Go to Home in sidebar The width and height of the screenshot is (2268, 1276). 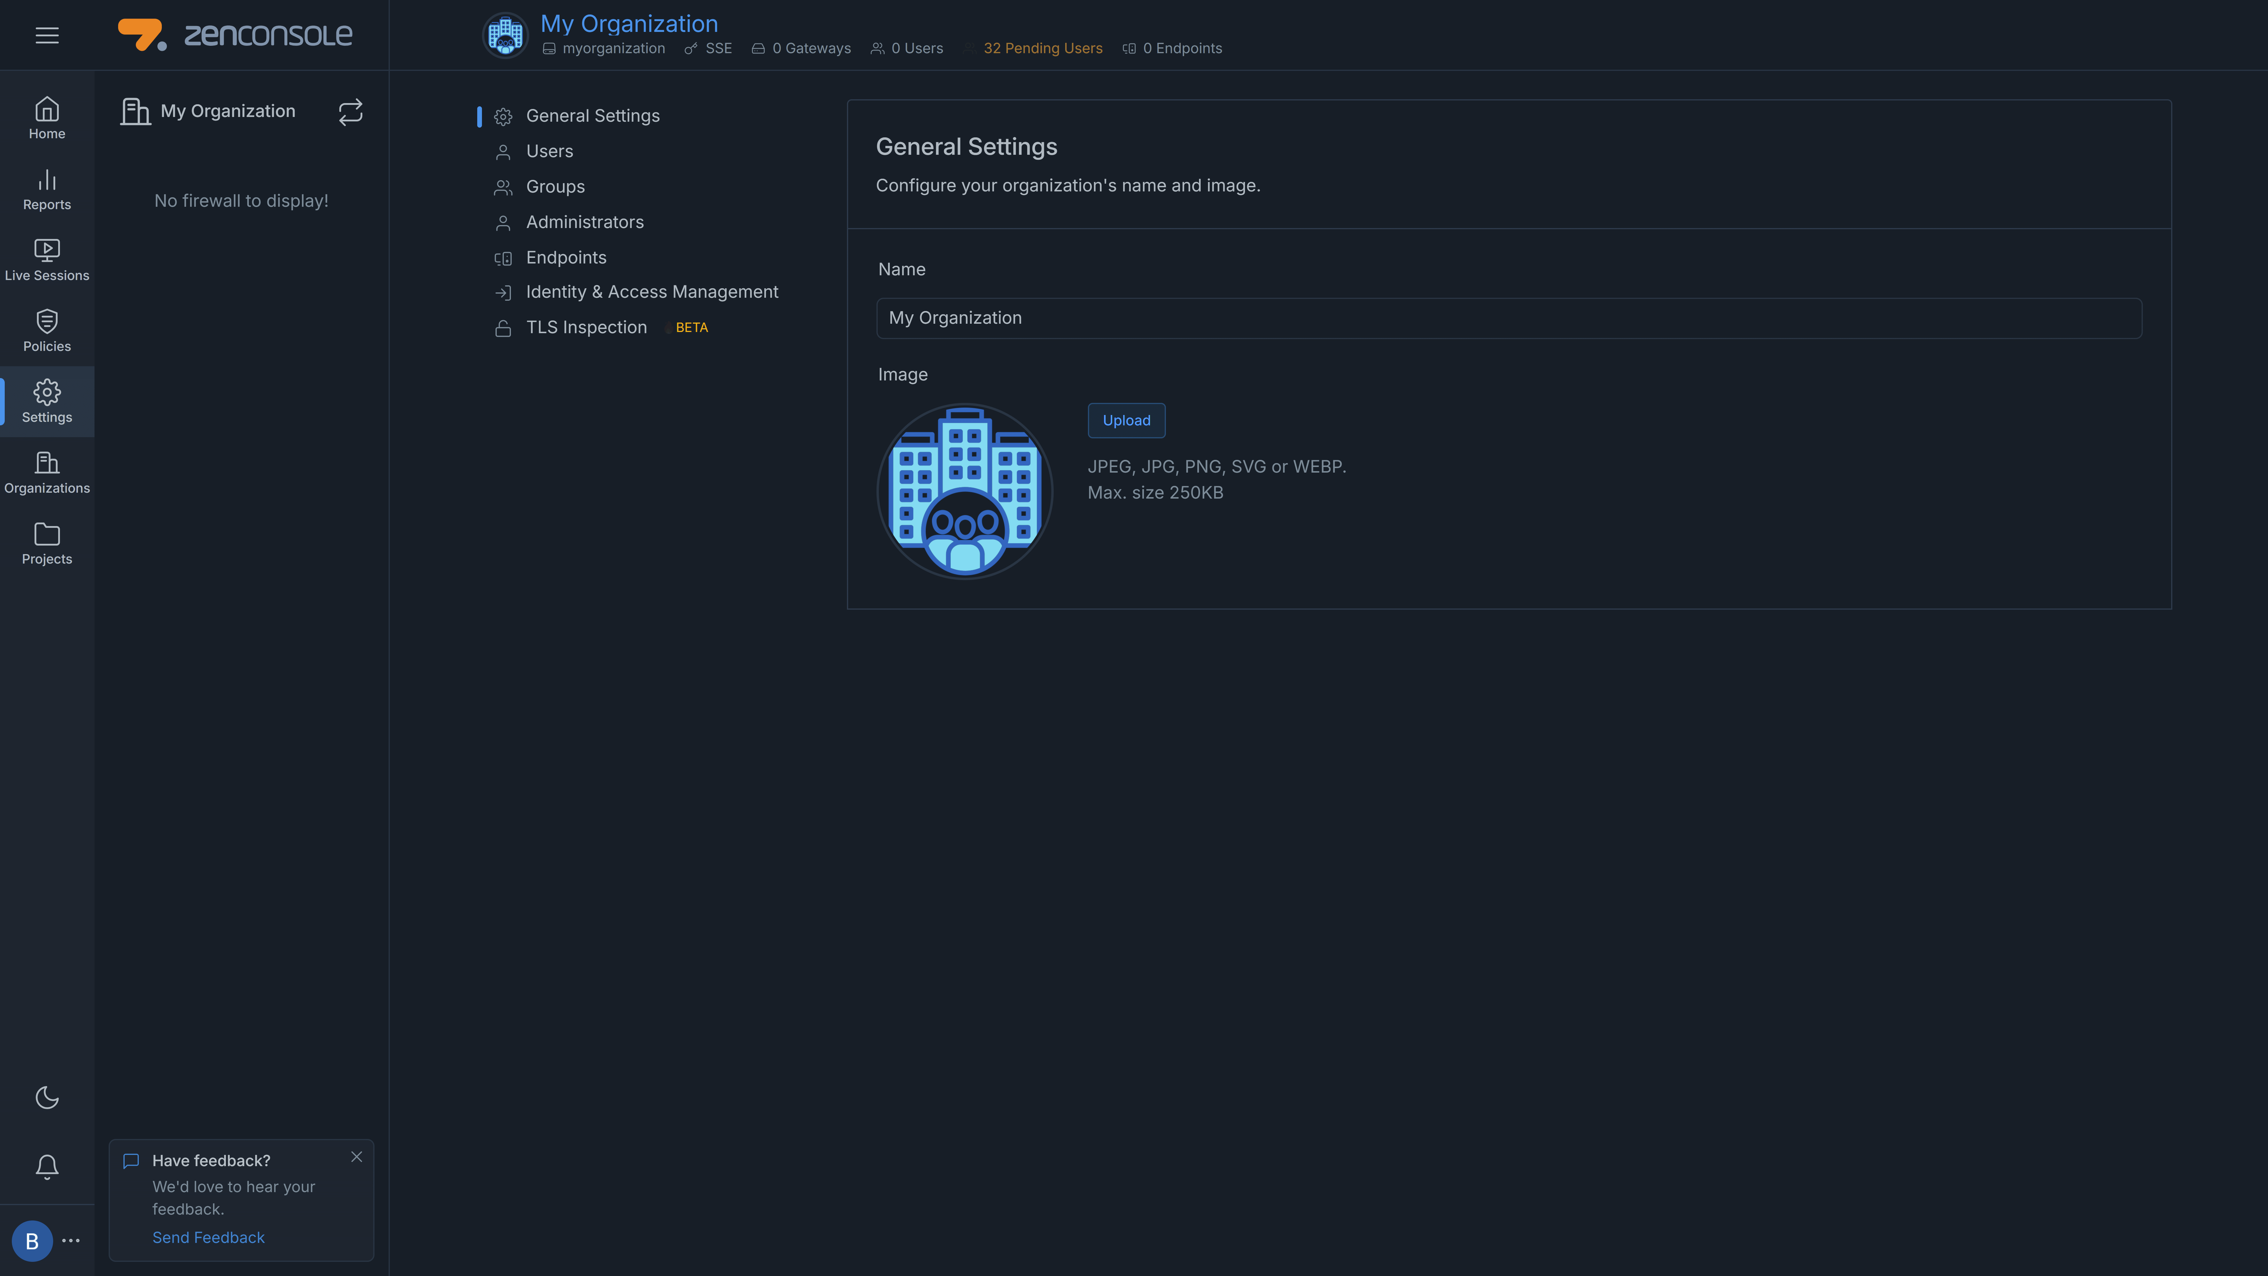pos(47,118)
